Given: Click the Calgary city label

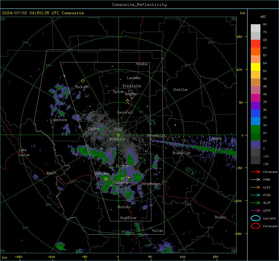Looking at the screenshot, I should [x=121, y=182].
